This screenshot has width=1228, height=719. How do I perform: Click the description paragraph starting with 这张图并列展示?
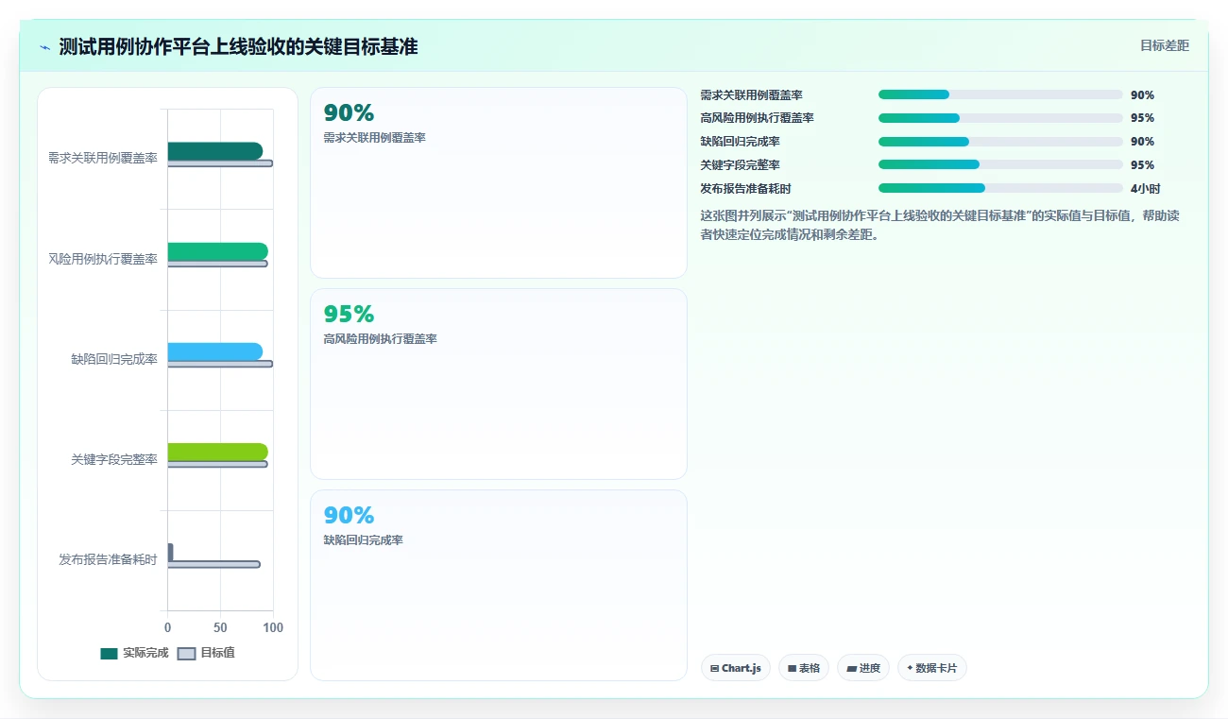[x=940, y=225]
